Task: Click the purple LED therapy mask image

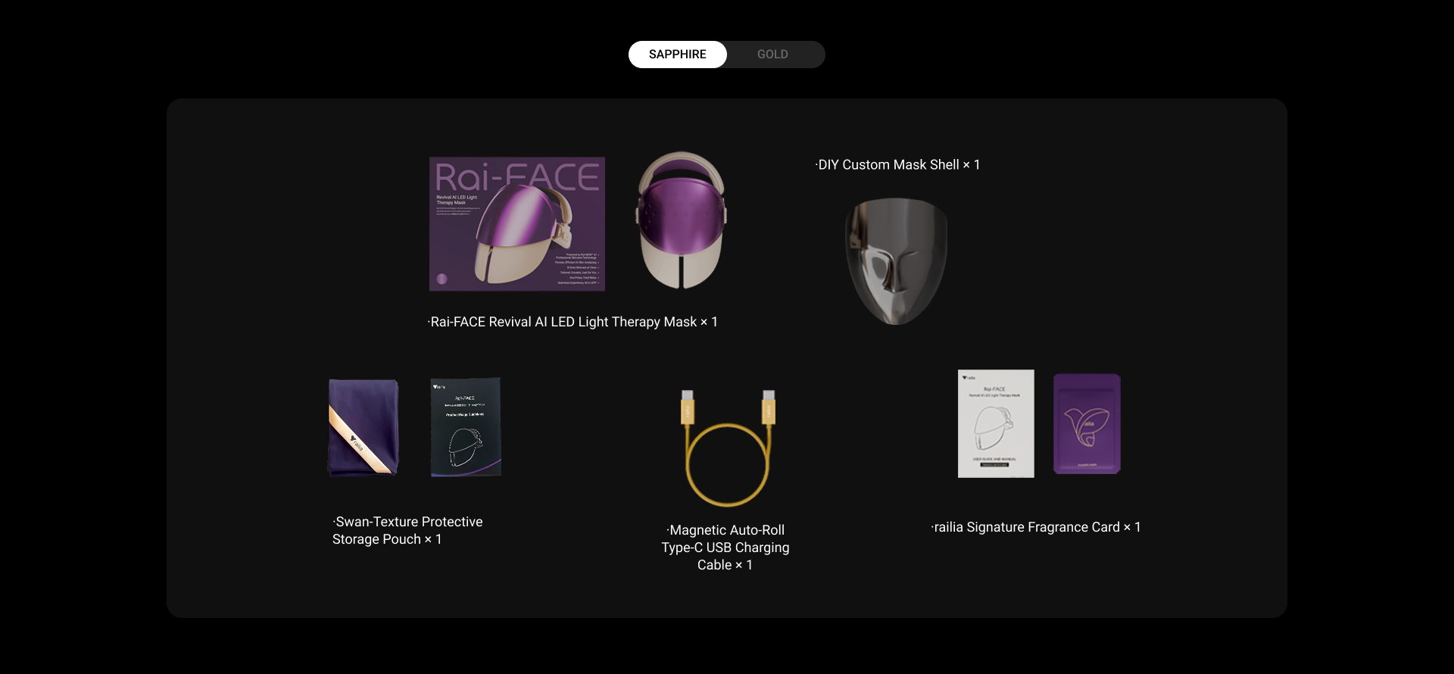Action: click(x=681, y=220)
